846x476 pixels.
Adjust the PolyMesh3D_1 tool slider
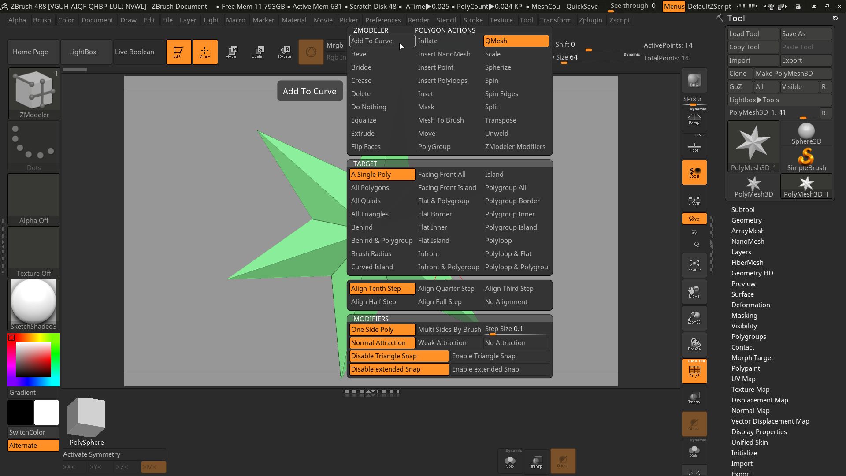tap(773, 113)
